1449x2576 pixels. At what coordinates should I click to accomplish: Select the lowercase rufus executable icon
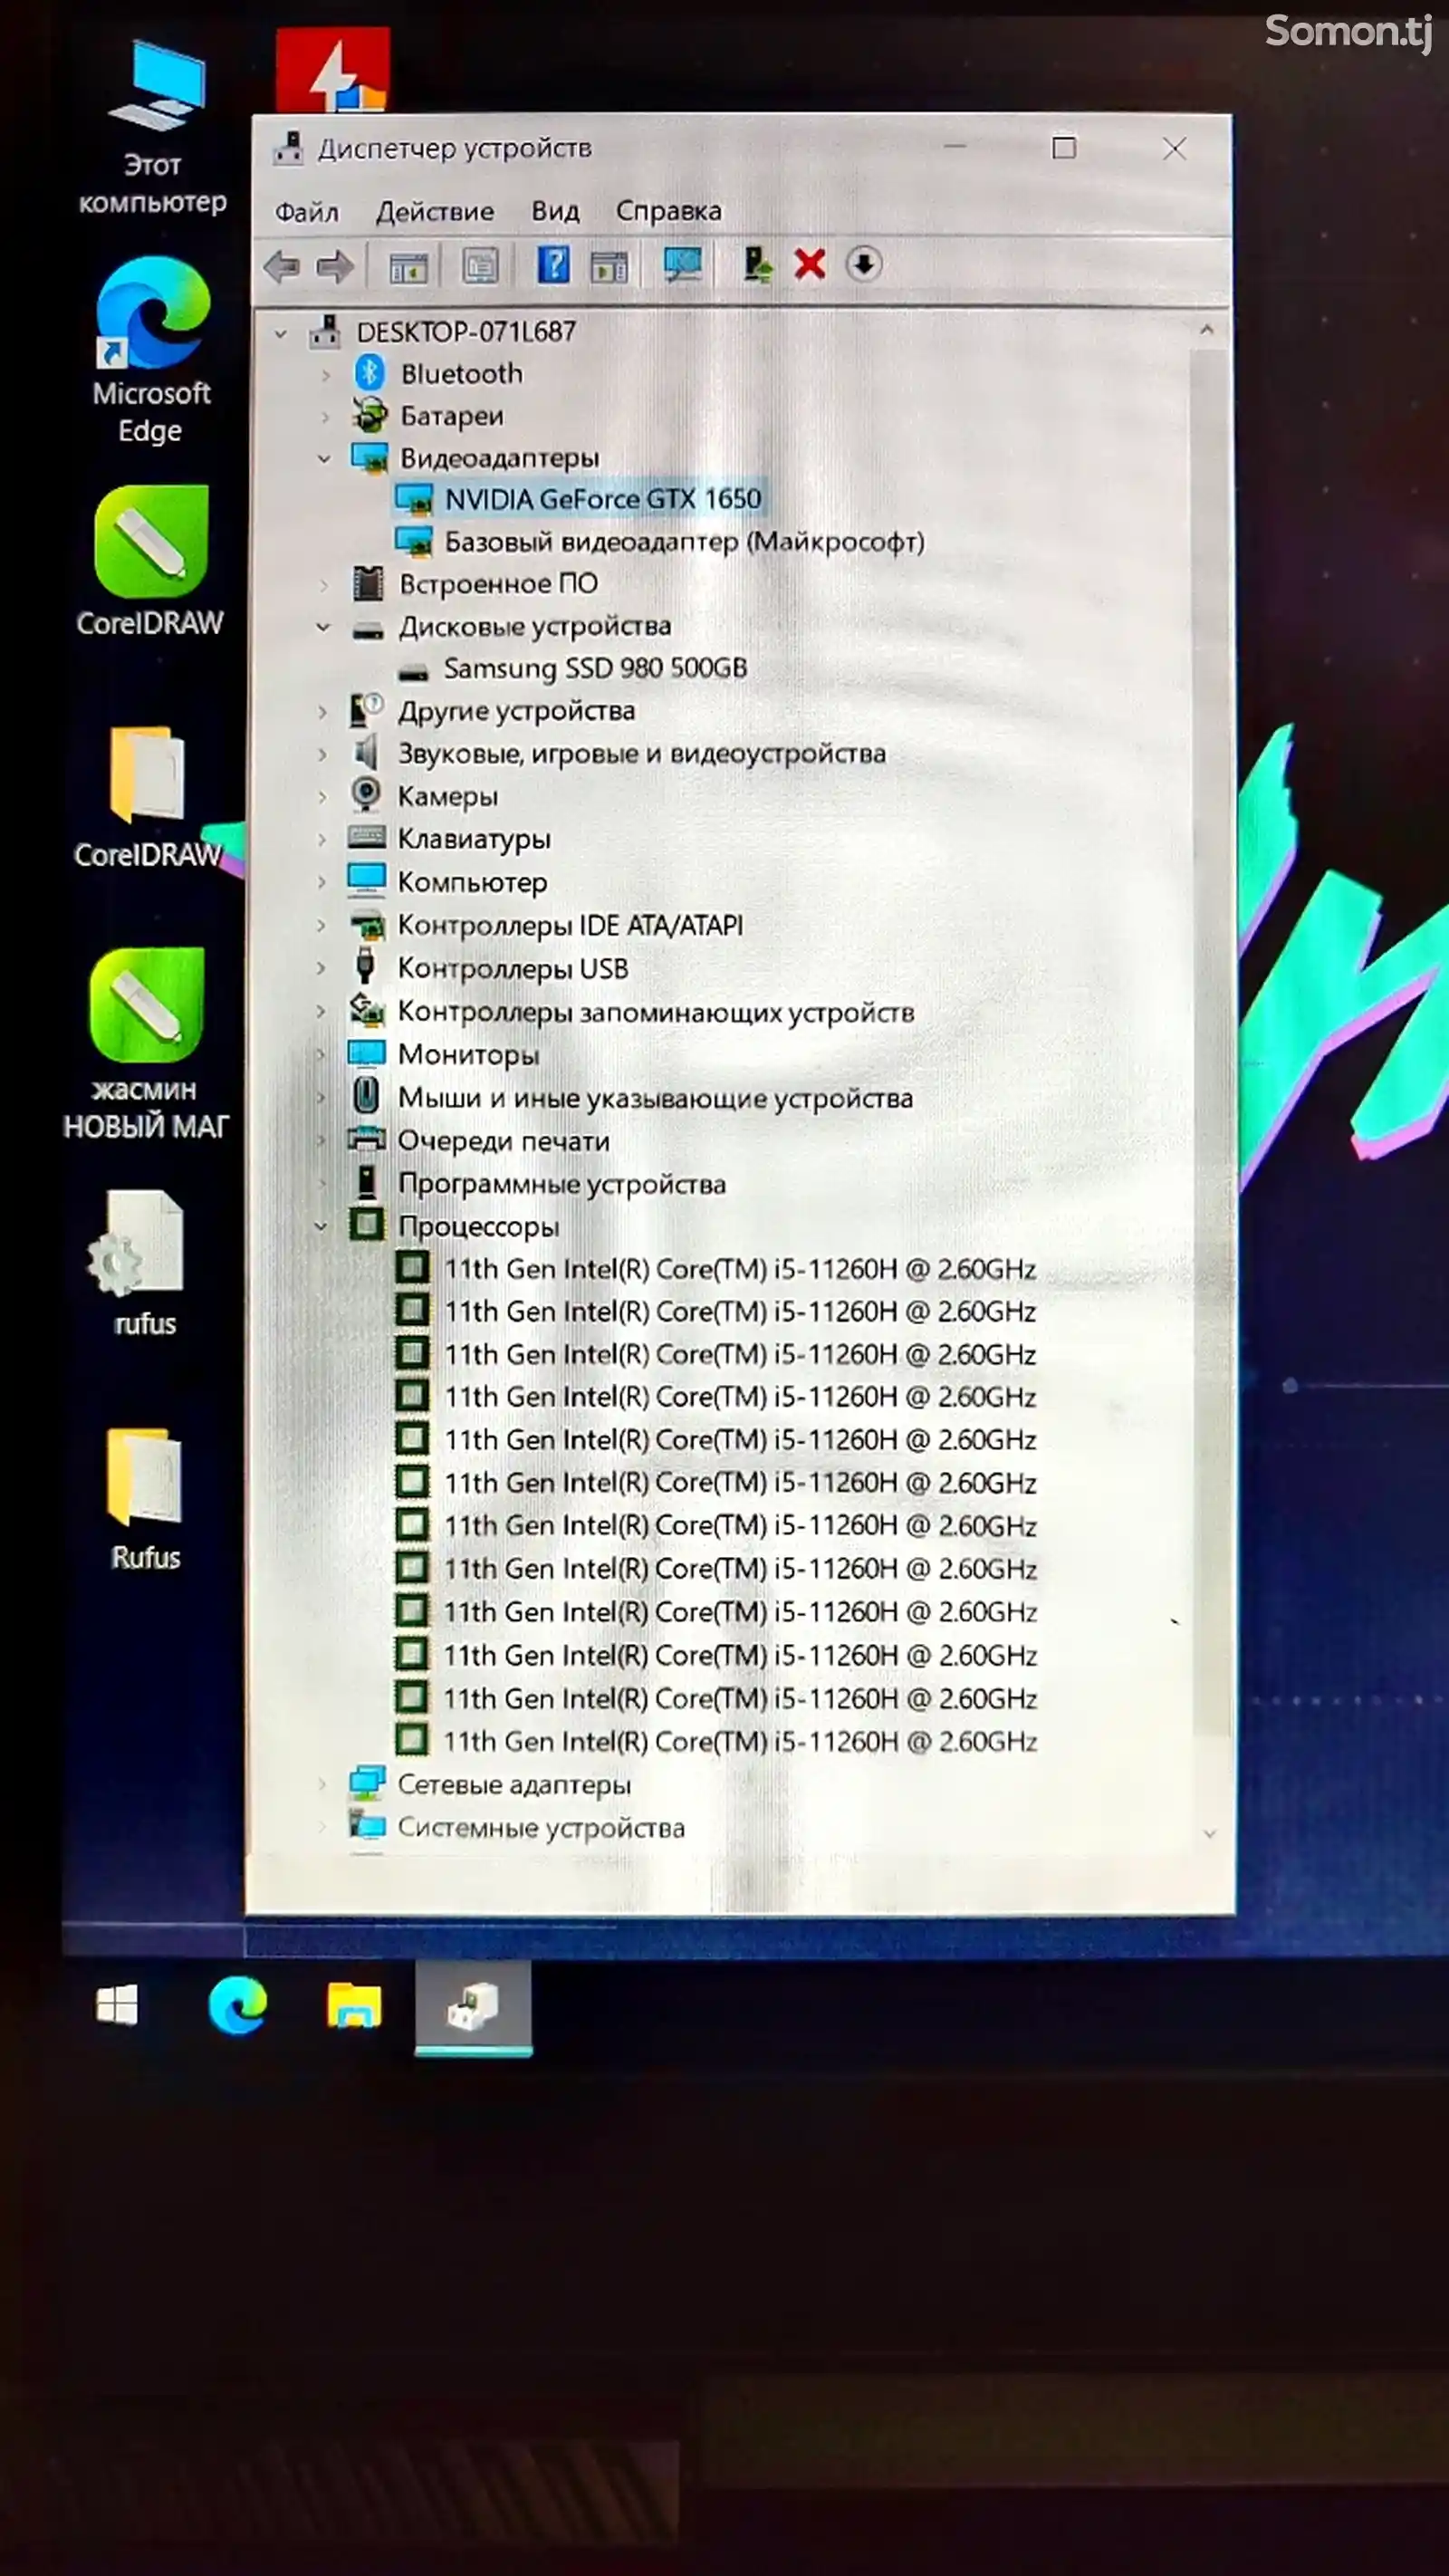point(144,1263)
